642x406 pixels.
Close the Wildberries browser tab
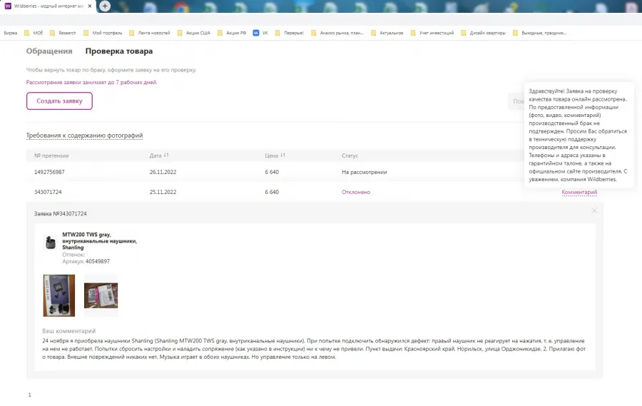(90, 6)
